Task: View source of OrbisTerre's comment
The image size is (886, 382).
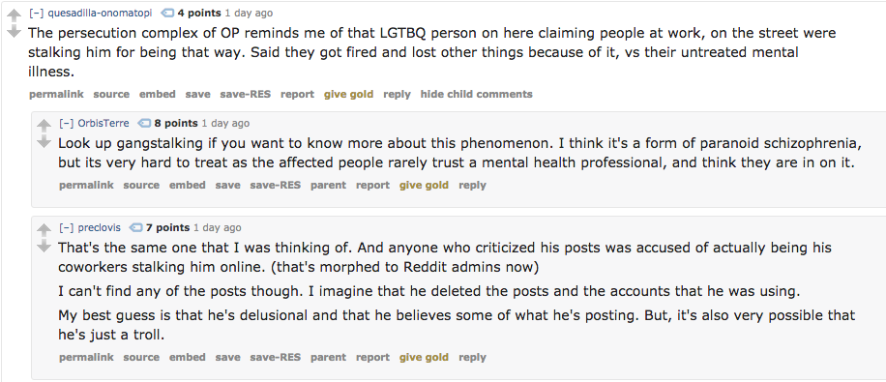Action: pos(141,185)
